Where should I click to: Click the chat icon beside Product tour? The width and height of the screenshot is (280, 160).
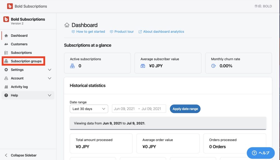(x=112, y=32)
